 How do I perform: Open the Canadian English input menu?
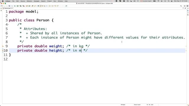coord(146,1)
